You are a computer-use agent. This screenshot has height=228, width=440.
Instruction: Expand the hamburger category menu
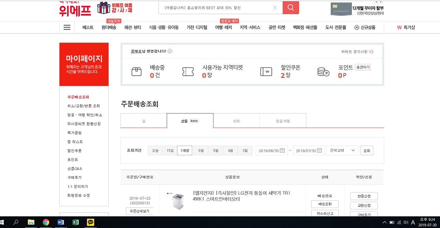click(x=67, y=27)
